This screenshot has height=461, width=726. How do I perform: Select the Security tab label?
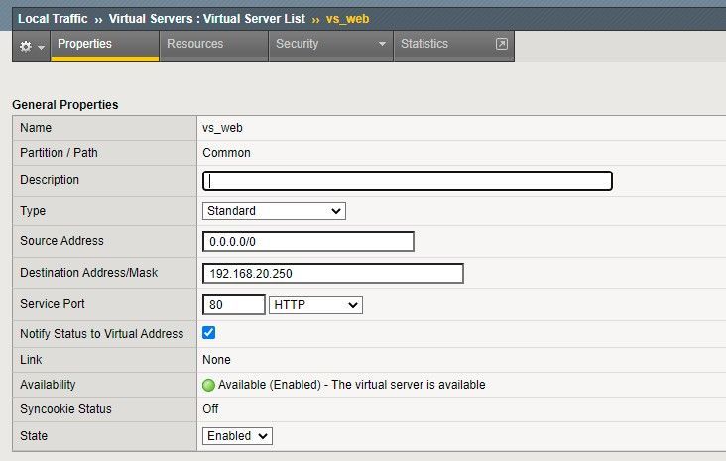click(298, 44)
